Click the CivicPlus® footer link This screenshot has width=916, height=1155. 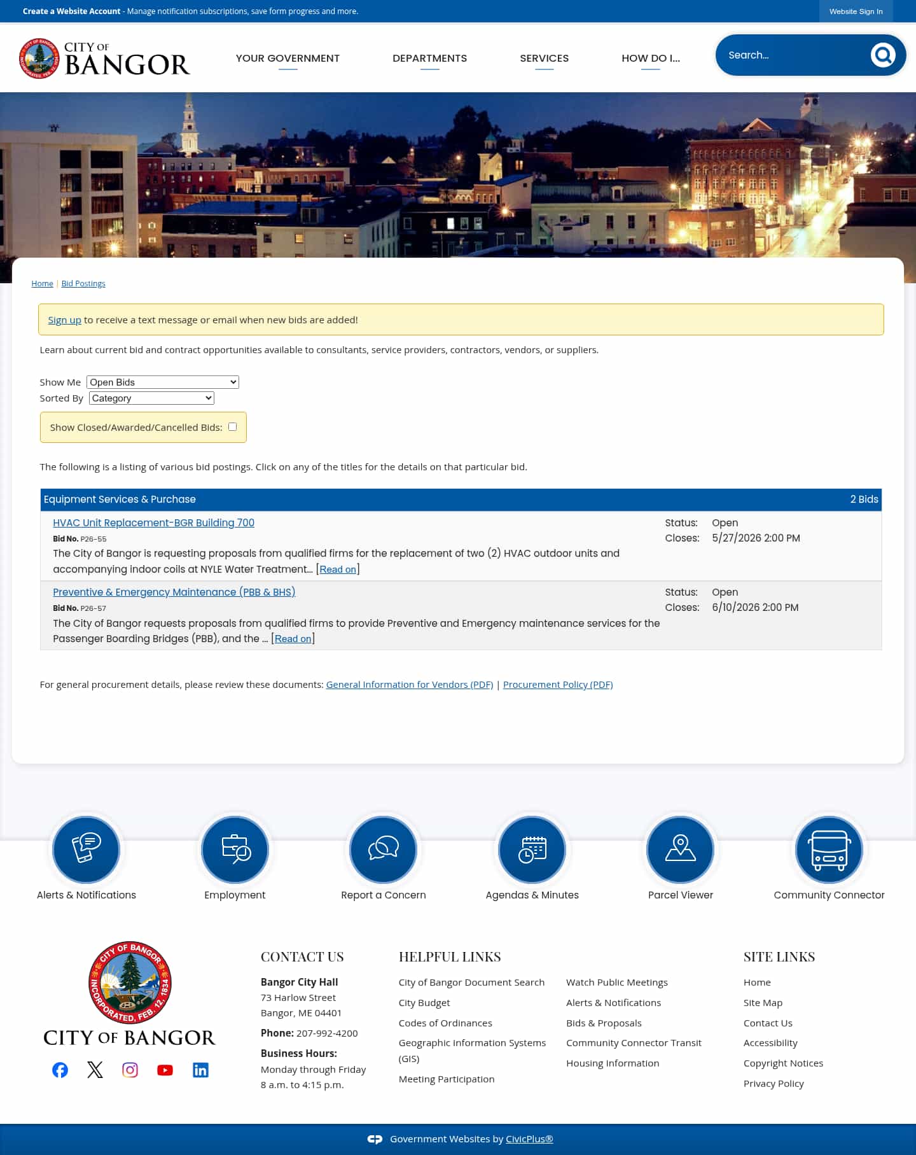(529, 1139)
